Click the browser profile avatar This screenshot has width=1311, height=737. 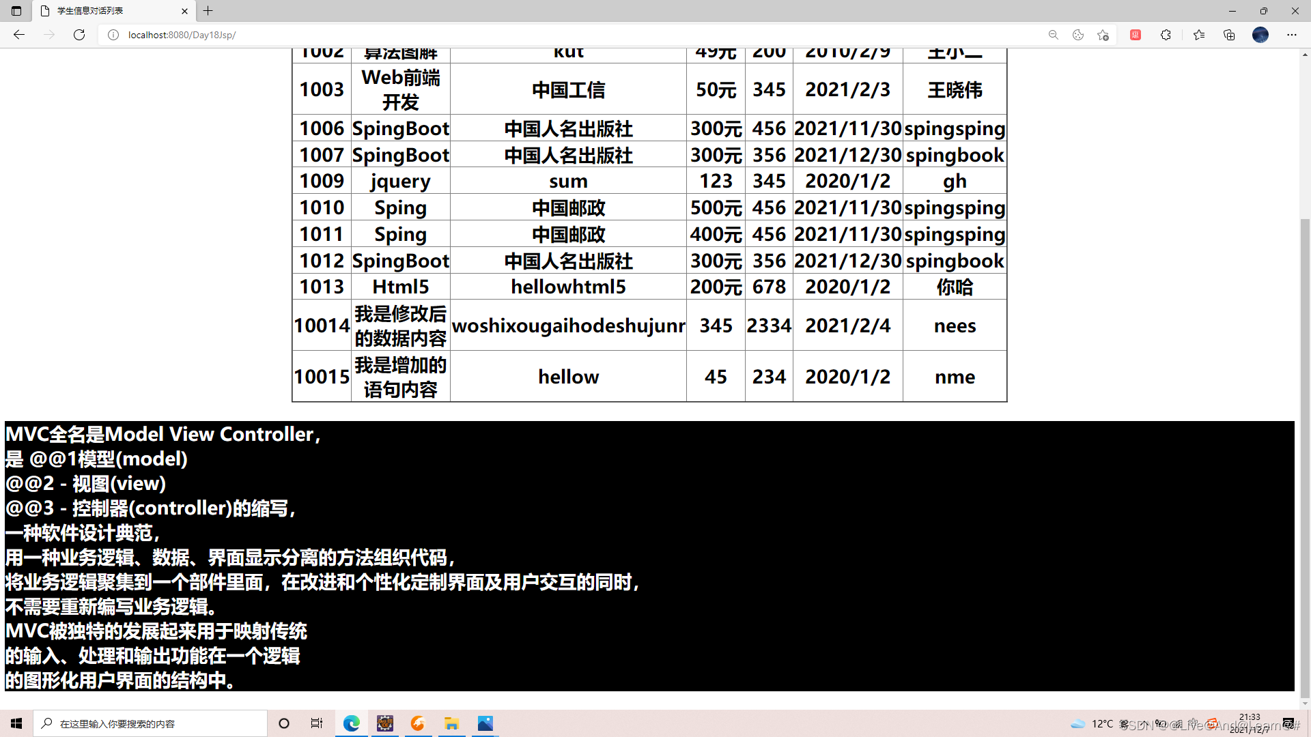pyautogui.click(x=1260, y=35)
